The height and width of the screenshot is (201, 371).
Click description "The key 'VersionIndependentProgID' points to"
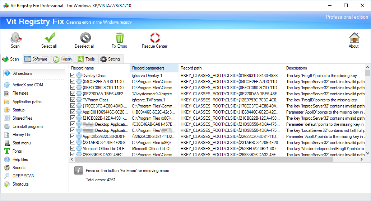coord(325,148)
